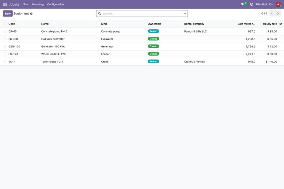Image resolution: width=284 pixels, height=189 pixels.
Task: Click the Search input field
Action: pyautogui.click(x=142, y=14)
